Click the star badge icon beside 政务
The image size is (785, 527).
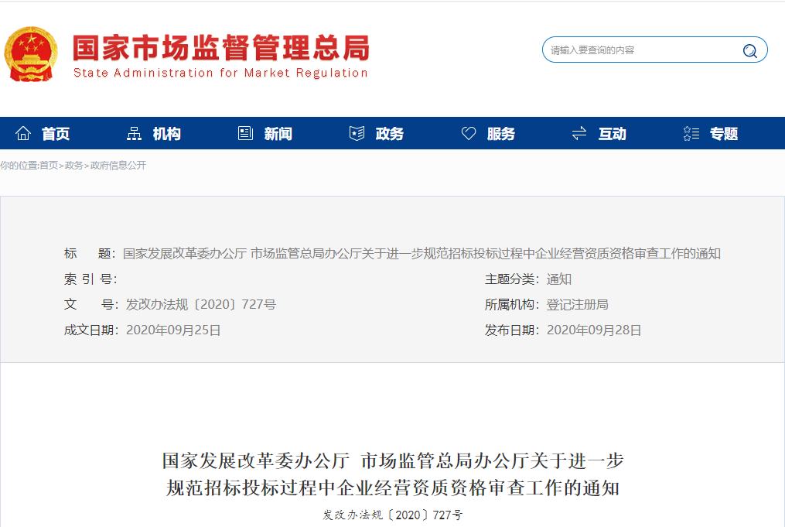[357, 133]
